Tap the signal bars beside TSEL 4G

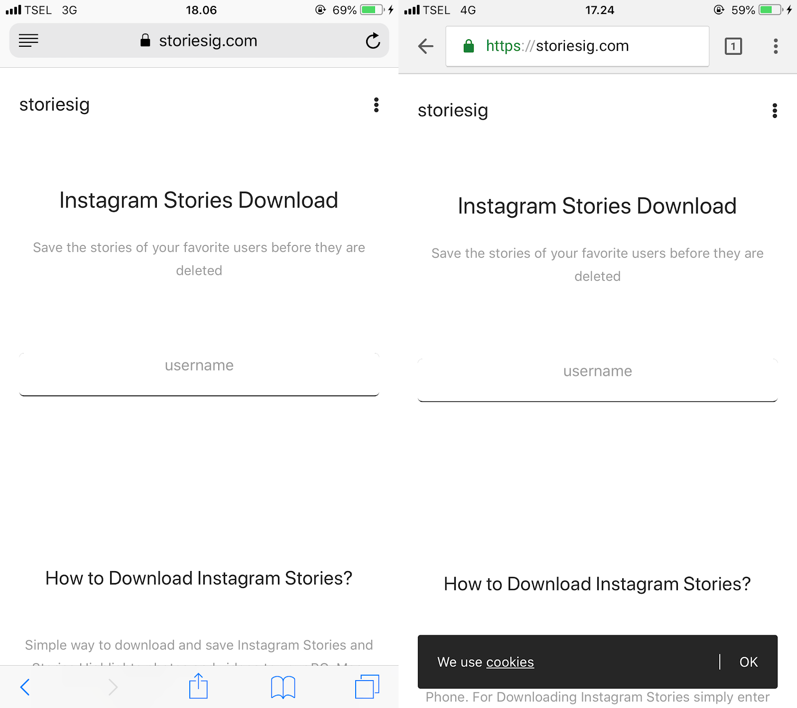pyautogui.click(x=412, y=10)
